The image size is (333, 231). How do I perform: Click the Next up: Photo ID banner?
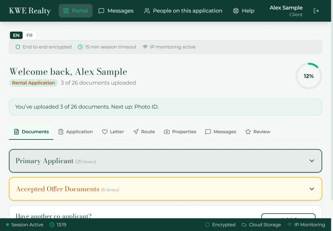[165, 107]
